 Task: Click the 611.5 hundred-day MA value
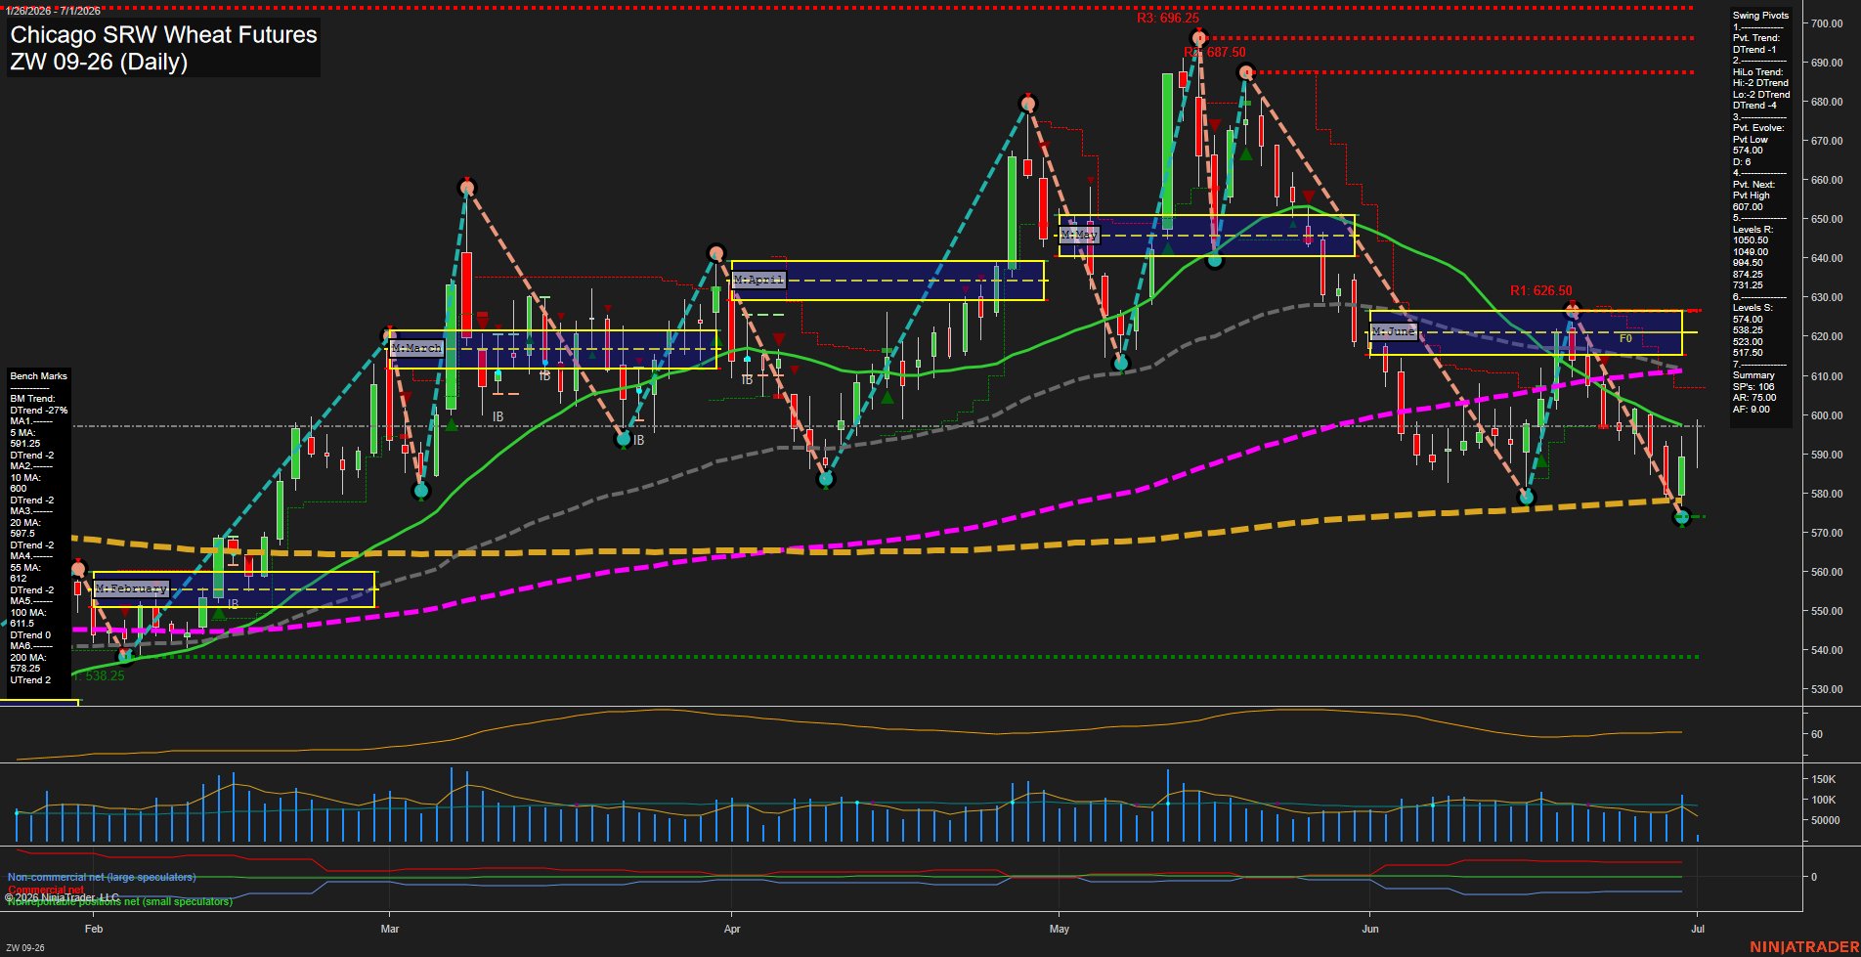coord(22,624)
